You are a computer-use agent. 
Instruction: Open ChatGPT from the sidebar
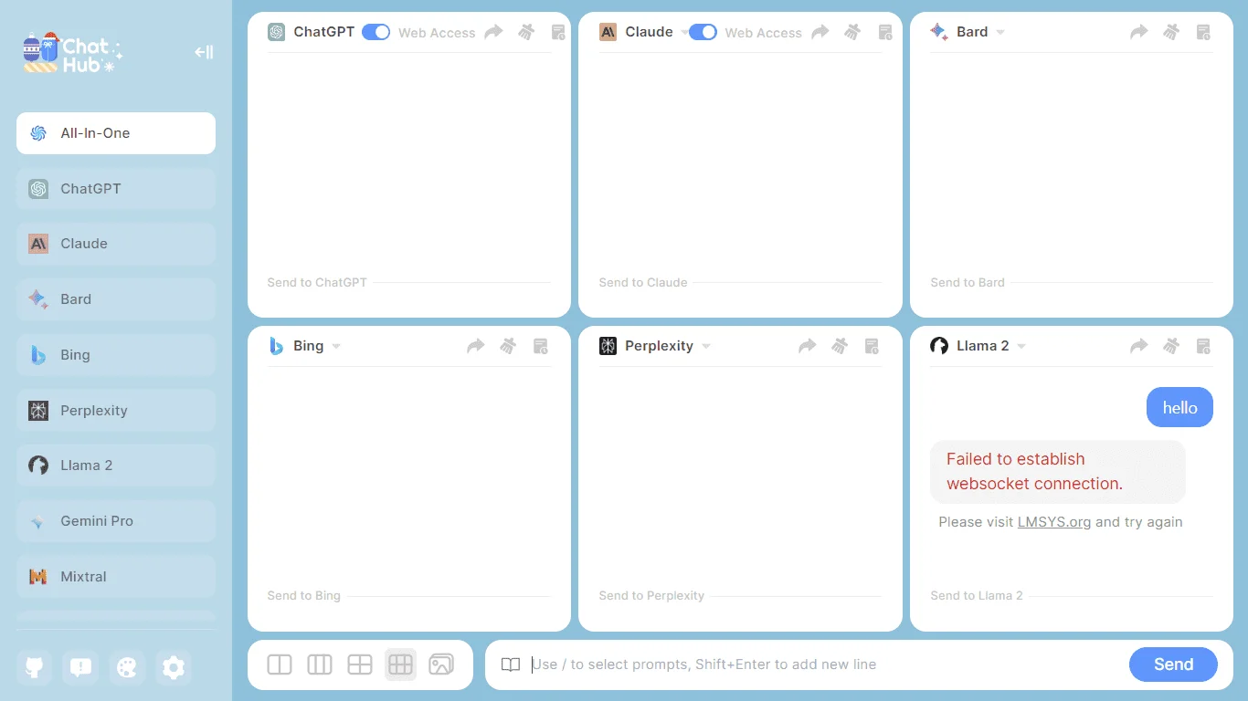116,189
